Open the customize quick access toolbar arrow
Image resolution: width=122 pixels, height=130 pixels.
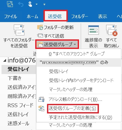coord(45,4)
